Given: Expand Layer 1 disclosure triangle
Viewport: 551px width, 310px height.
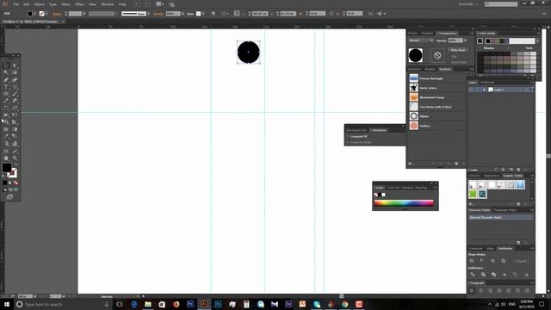Looking at the screenshot, I should coord(484,90).
